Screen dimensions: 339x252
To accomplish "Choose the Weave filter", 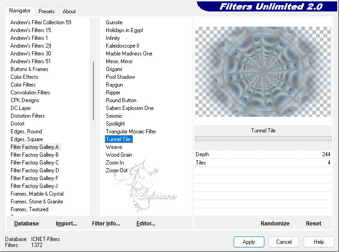I will 114,147.
